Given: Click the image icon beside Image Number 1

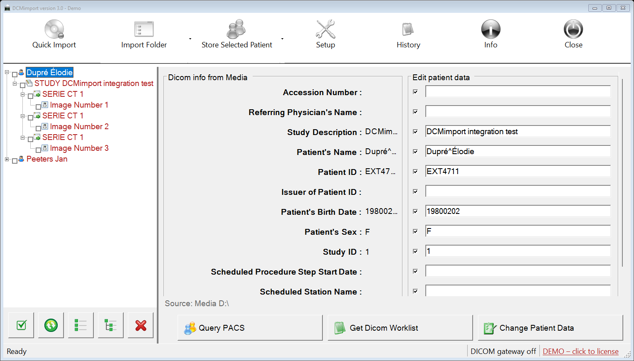Looking at the screenshot, I should [x=45, y=105].
